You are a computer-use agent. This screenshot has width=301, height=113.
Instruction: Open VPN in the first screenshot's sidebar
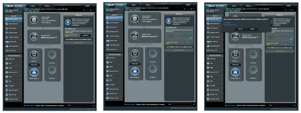(14, 81)
